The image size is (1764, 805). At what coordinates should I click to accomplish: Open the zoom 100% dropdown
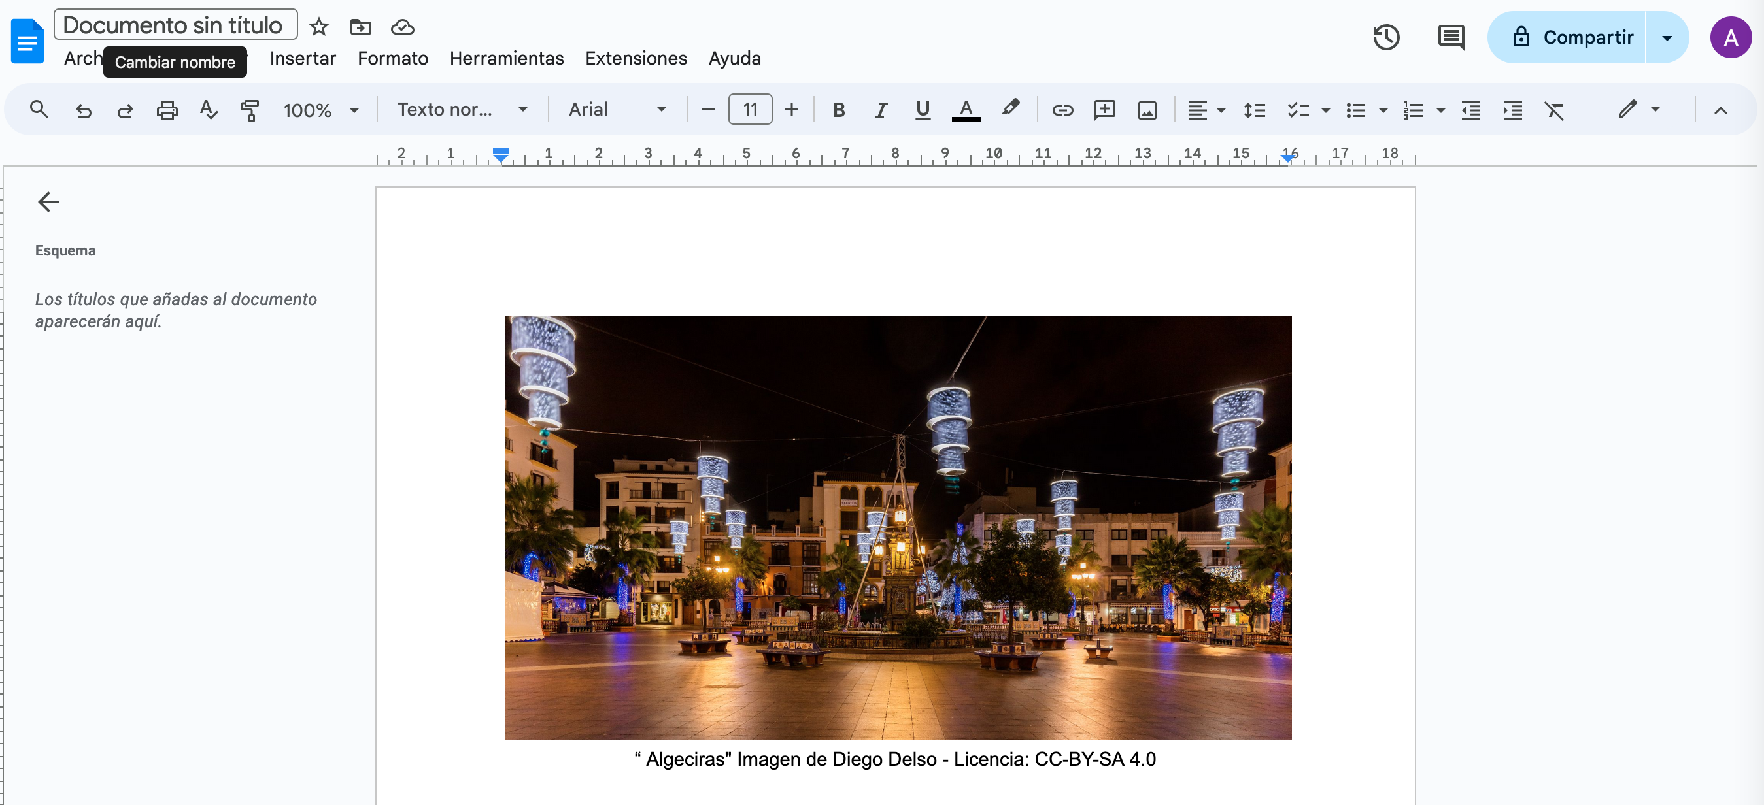click(320, 110)
